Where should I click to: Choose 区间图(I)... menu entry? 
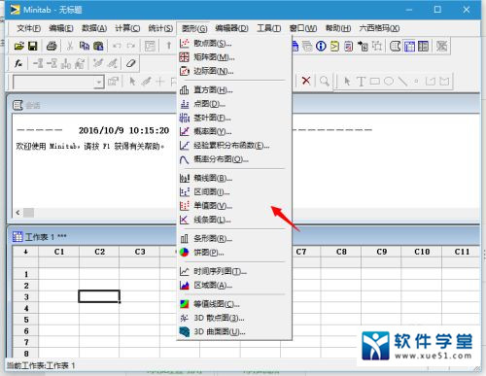[x=234, y=192]
